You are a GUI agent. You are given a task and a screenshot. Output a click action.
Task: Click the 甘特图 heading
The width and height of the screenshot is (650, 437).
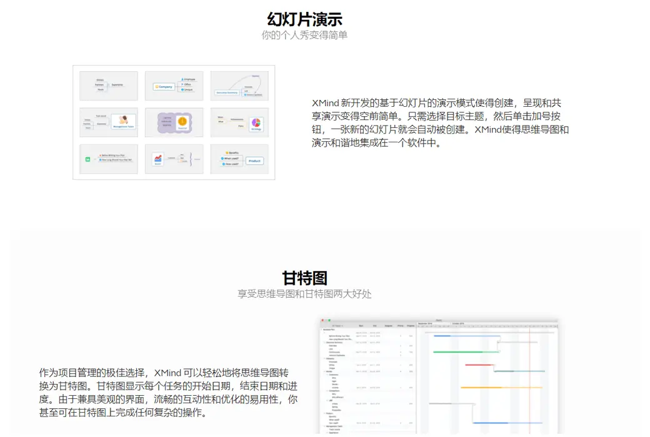tap(305, 278)
